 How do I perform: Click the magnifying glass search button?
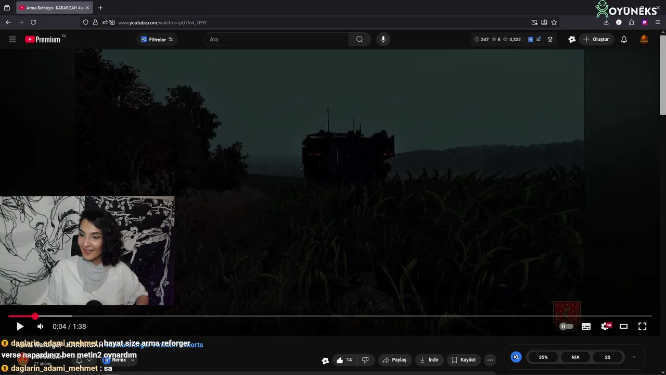360,40
